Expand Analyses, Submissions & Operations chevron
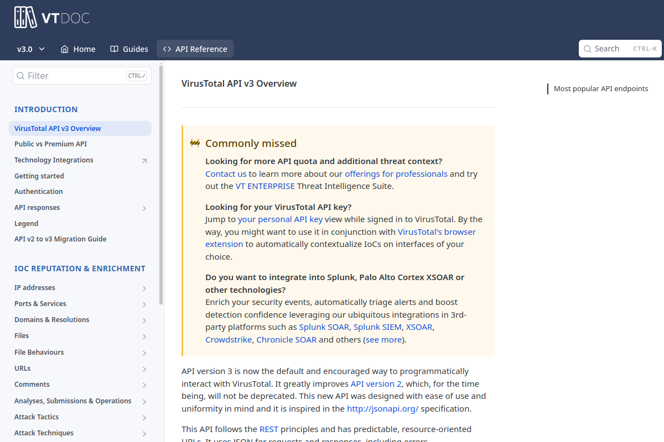This screenshot has height=442, width=664. (144, 402)
